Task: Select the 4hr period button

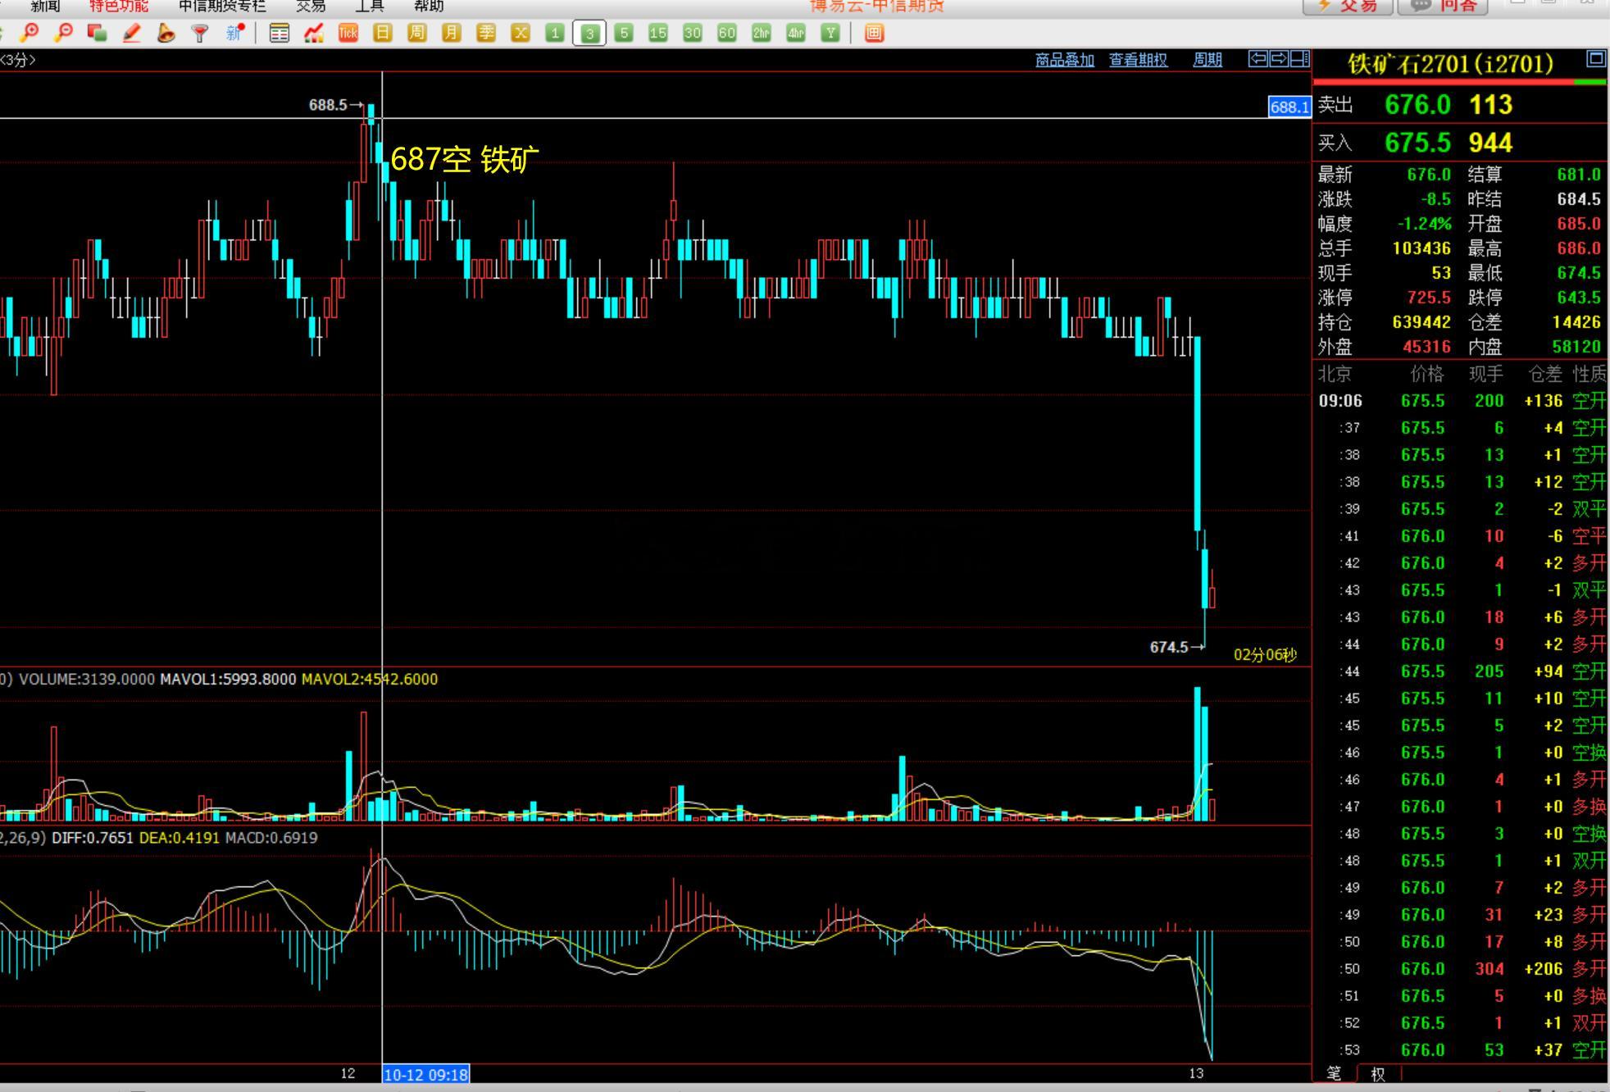Action: tap(796, 33)
